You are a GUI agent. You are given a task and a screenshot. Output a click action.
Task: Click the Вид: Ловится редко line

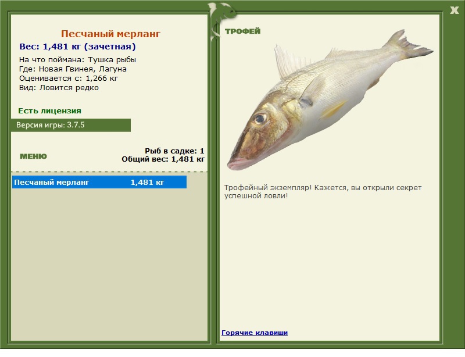tap(59, 88)
